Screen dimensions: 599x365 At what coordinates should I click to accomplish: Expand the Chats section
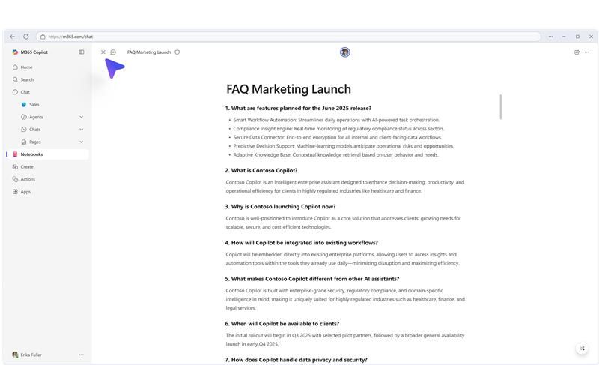(81, 130)
